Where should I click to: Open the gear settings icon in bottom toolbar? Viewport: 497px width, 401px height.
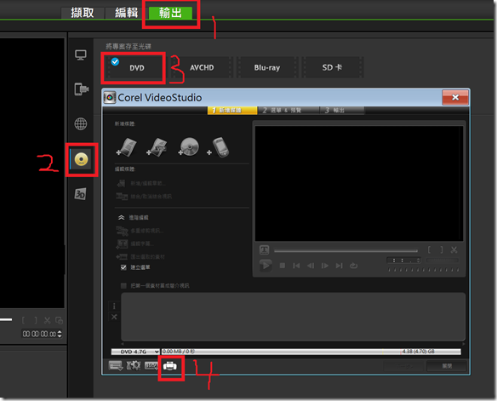coord(134,365)
